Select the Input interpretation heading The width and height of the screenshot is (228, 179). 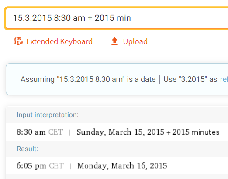tap(48, 115)
